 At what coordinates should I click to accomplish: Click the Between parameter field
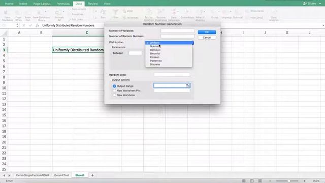[x=136, y=53]
